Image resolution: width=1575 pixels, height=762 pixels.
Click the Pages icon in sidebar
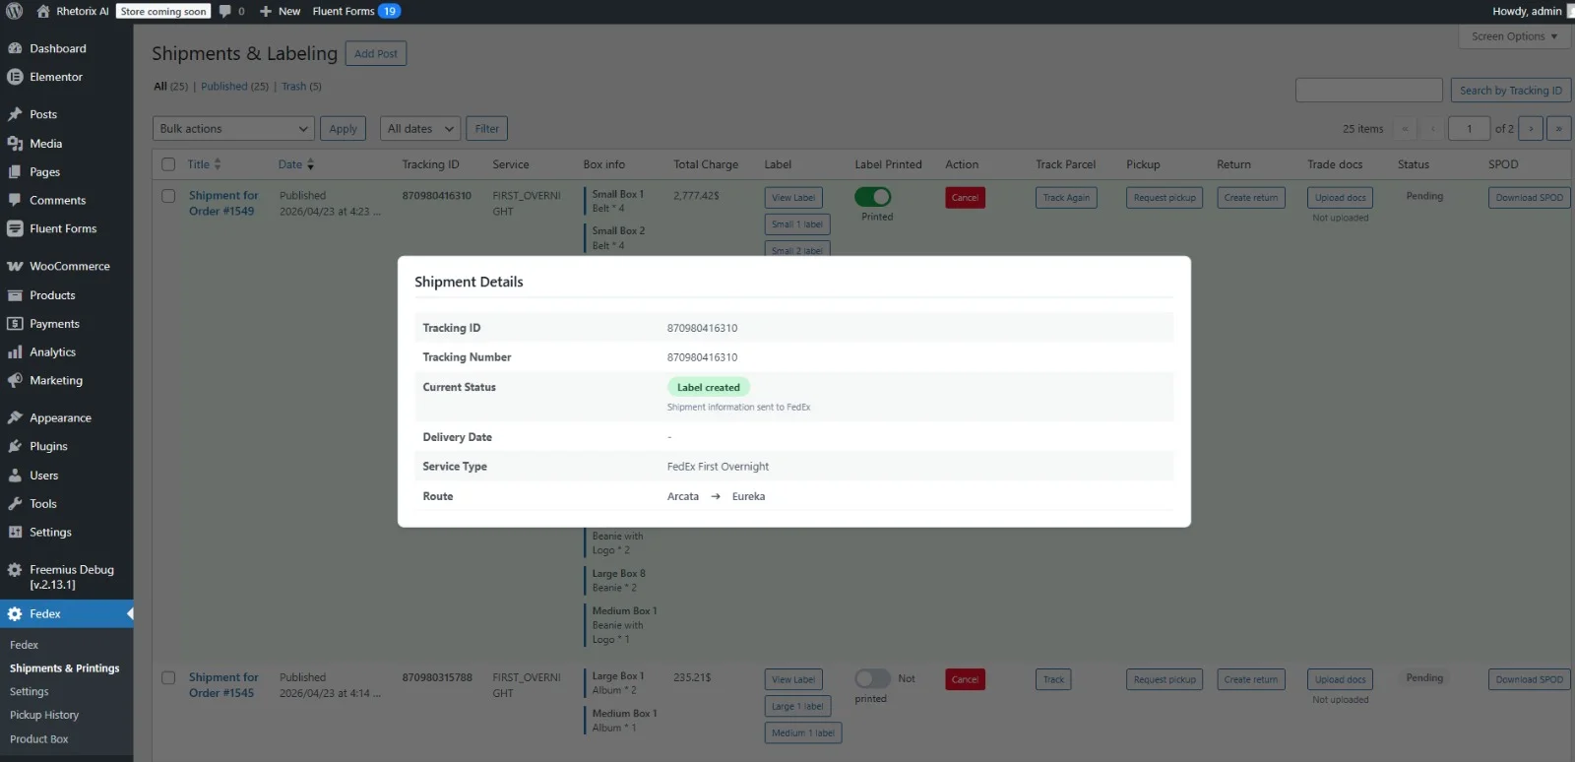pyautogui.click(x=15, y=171)
